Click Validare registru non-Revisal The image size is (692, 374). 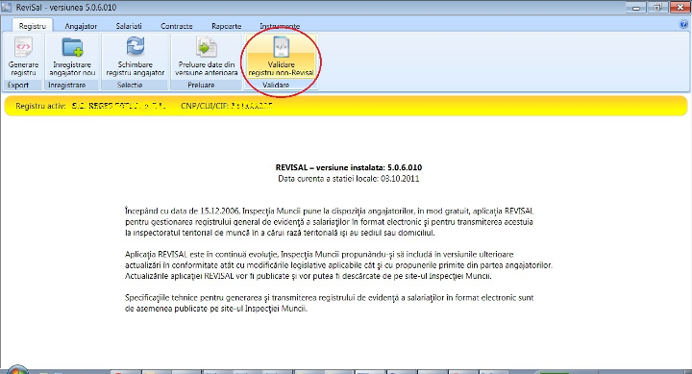point(281,57)
